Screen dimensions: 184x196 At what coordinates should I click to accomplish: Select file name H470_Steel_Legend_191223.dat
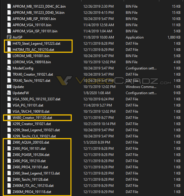[x=37, y=44]
